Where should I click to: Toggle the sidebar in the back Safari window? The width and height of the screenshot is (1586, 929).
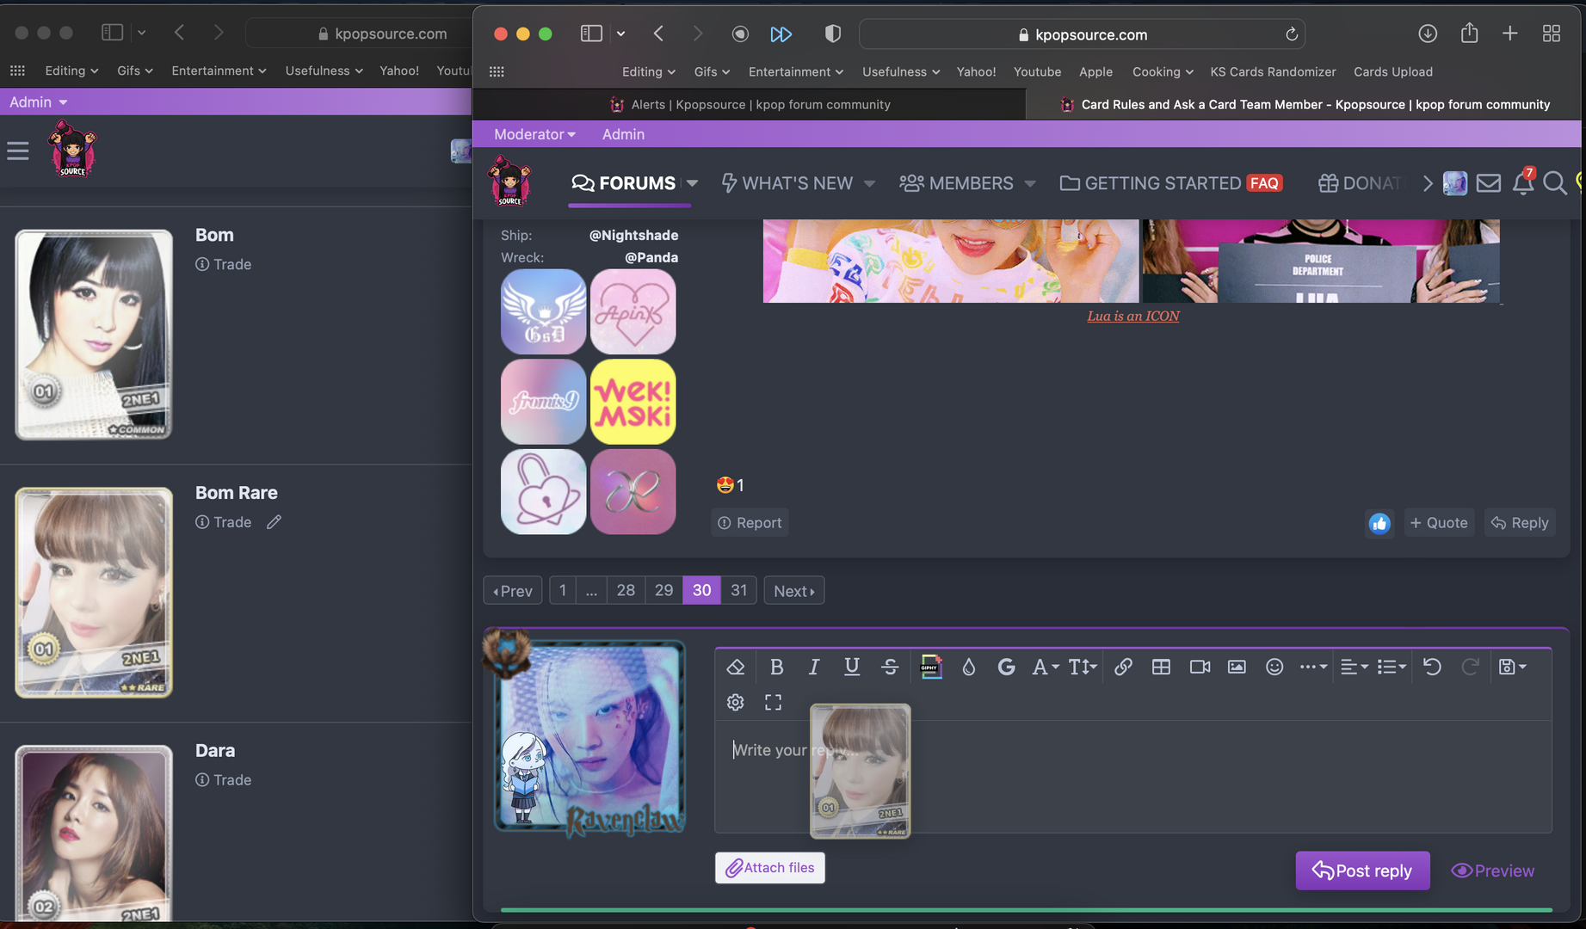[113, 33]
